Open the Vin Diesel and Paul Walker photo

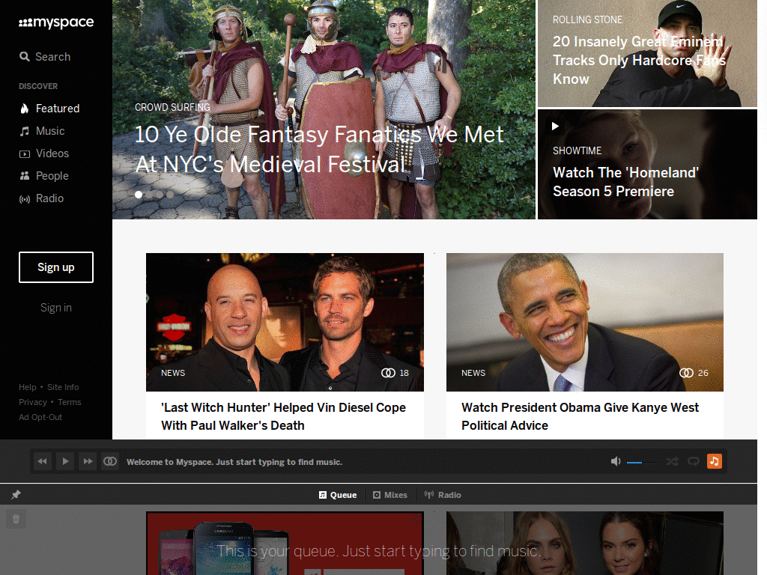pos(285,322)
